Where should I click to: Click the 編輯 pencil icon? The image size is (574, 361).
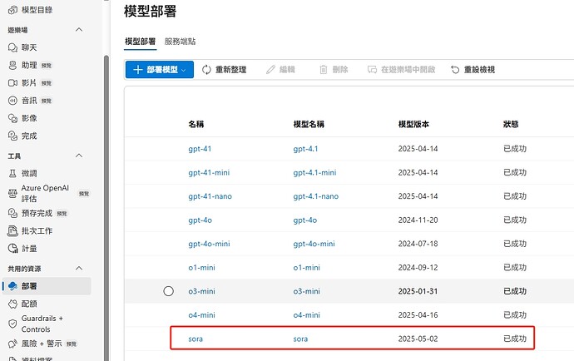[x=270, y=70]
